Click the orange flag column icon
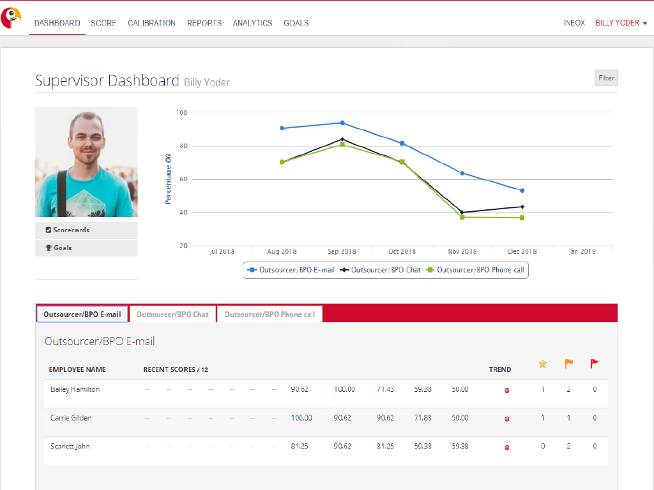The width and height of the screenshot is (654, 490). tap(568, 364)
